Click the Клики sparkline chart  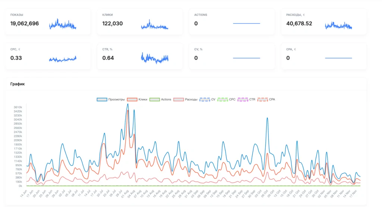coord(154,25)
